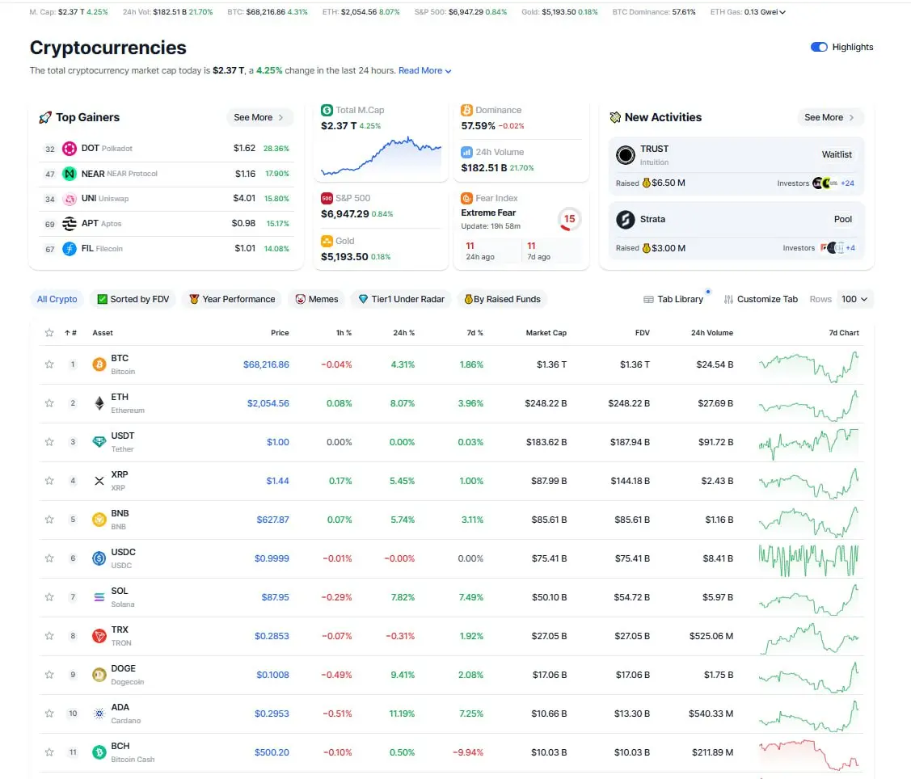Star SOL as a favorite
This screenshot has height=779, width=911.
coord(49,597)
